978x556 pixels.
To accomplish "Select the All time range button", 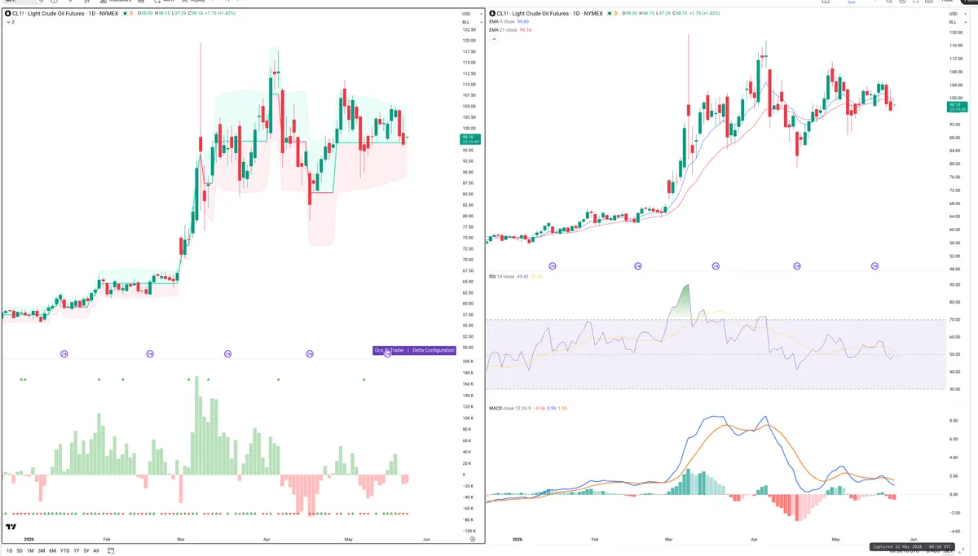I will pyautogui.click(x=96, y=551).
